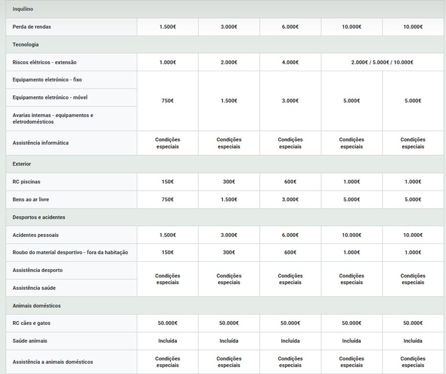Select the RC piscinas row label
Screen dimensions: 446x374
pyautogui.click(x=27, y=182)
